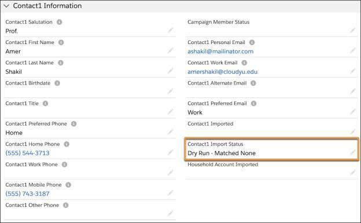
Task: Show info tooltip for Contact1 Mobile Phone
Action: pyautogui.click(x=68, y=185)
